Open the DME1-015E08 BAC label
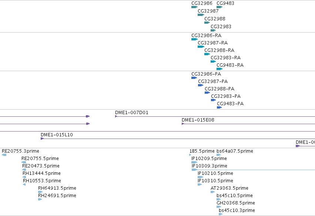315x216 pixels. 198,120
